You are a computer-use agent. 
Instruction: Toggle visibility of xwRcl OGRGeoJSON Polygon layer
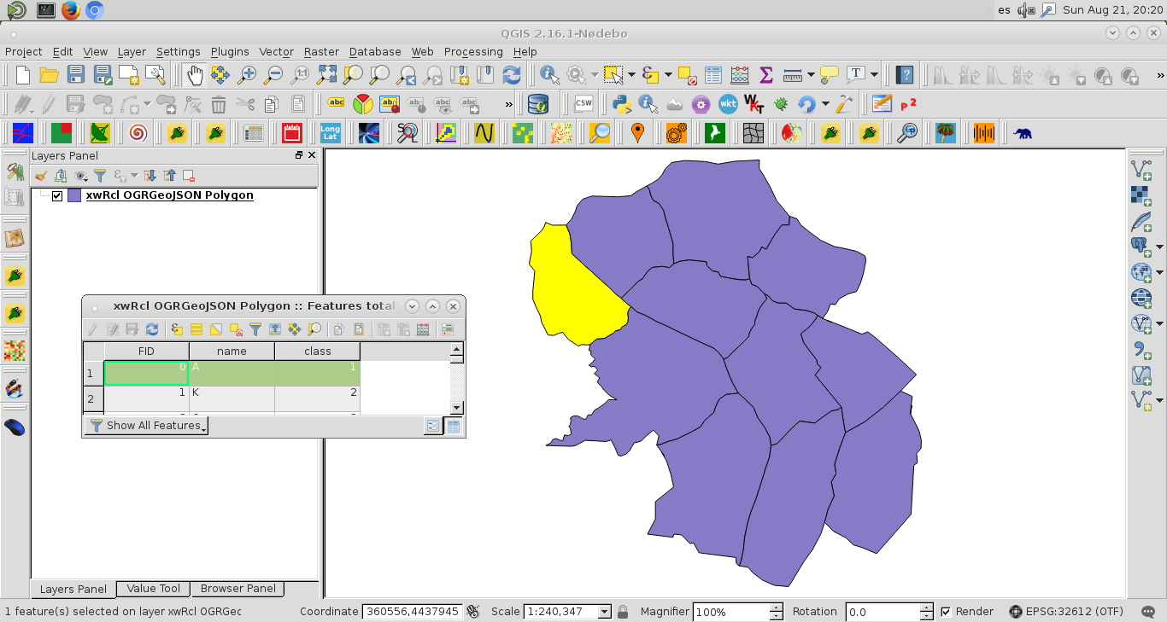(57, 195)
